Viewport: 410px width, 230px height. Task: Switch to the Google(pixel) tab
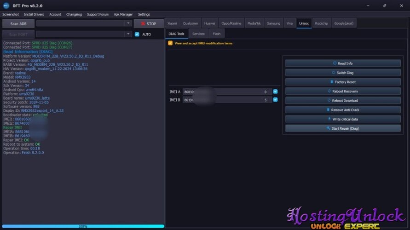coord(344,23)
